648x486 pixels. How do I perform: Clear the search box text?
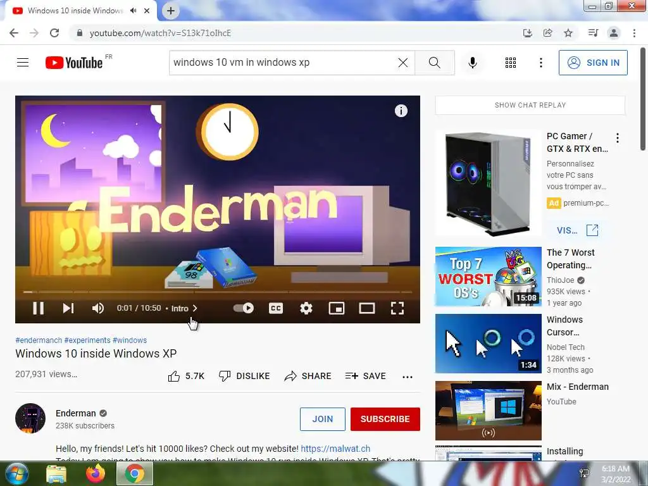pyautogui.click(x=403, y=63)
